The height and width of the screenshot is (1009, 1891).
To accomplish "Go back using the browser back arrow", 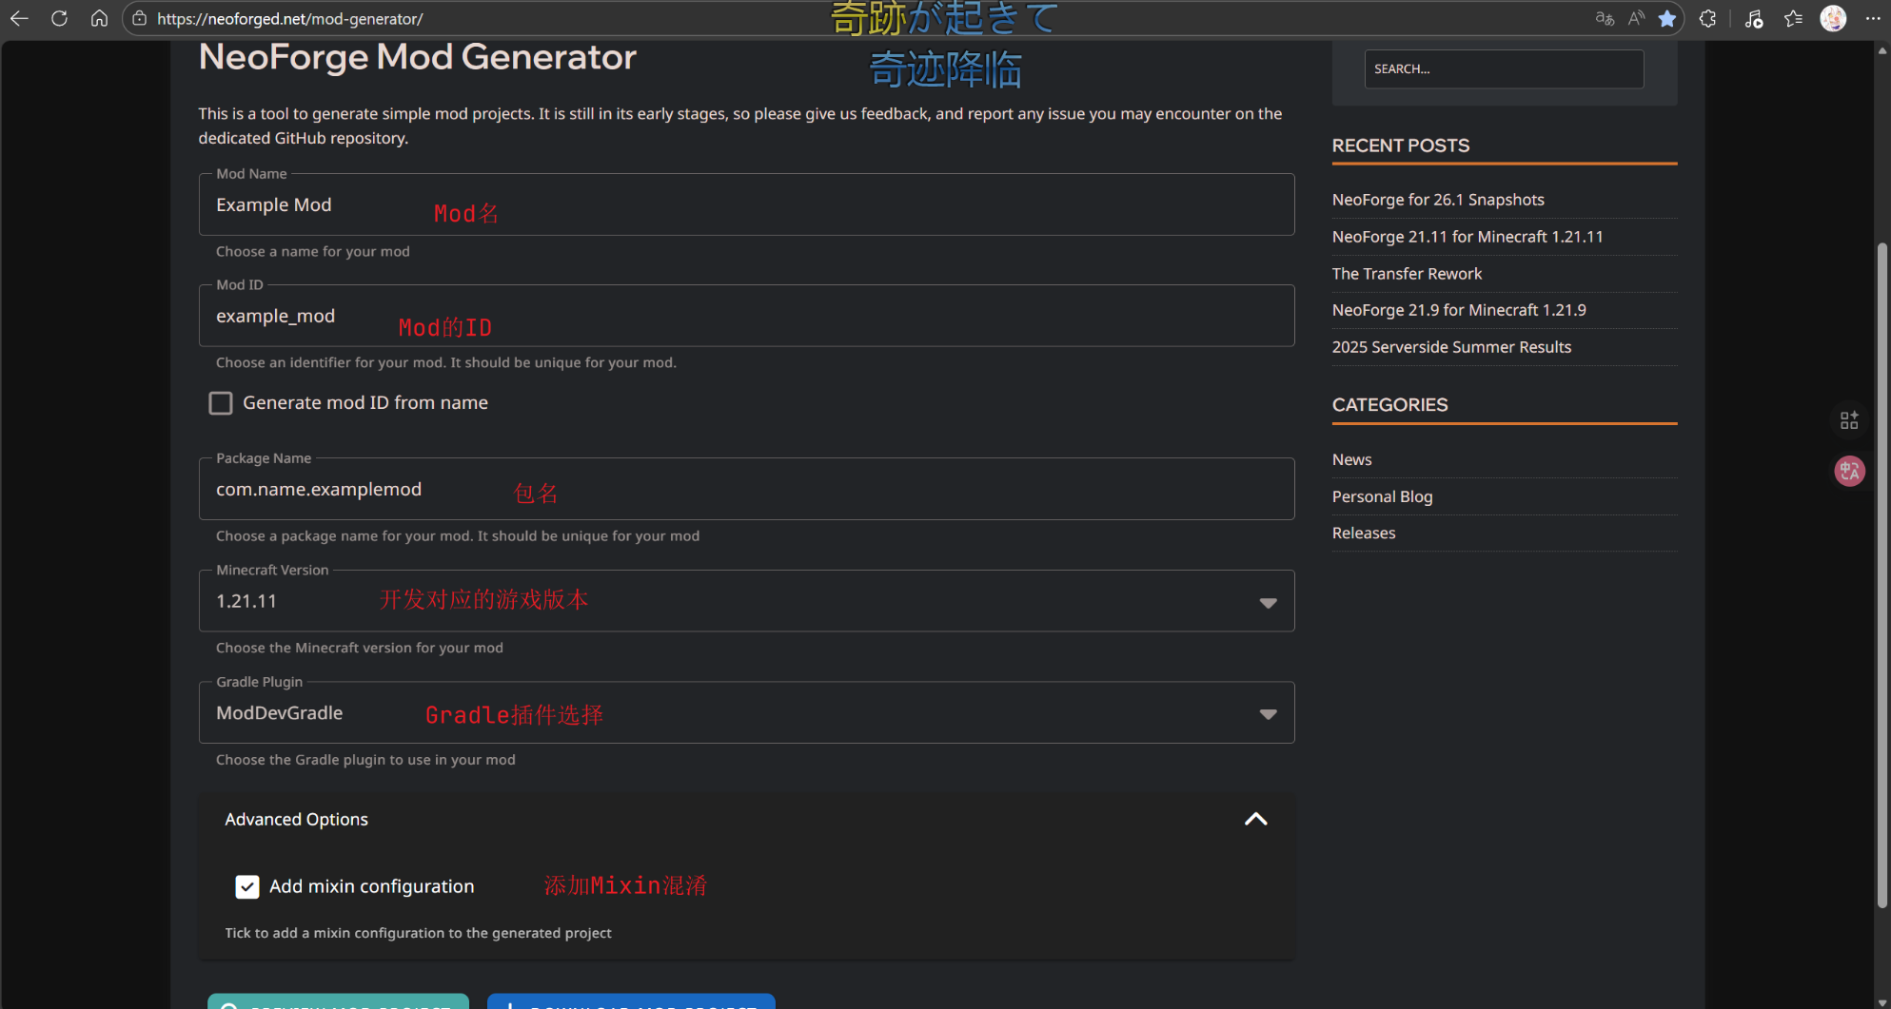I will point(19,18).
